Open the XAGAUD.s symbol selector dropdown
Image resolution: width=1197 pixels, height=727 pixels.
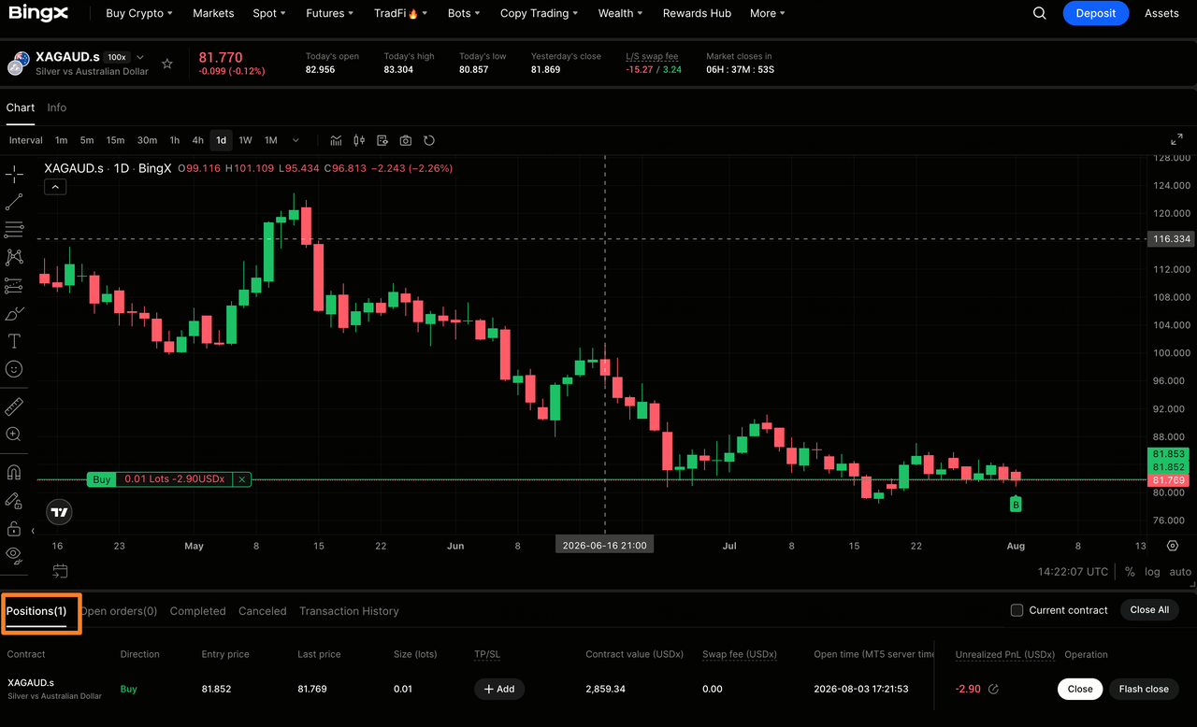click(140, 58)
